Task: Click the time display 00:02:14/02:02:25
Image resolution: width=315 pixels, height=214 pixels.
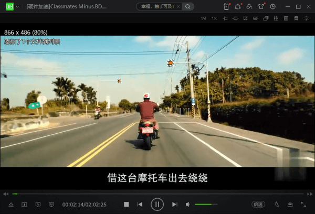Action: tap(85, 205)
